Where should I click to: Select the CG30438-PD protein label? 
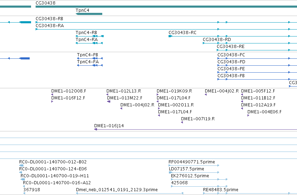coord(231,62)
